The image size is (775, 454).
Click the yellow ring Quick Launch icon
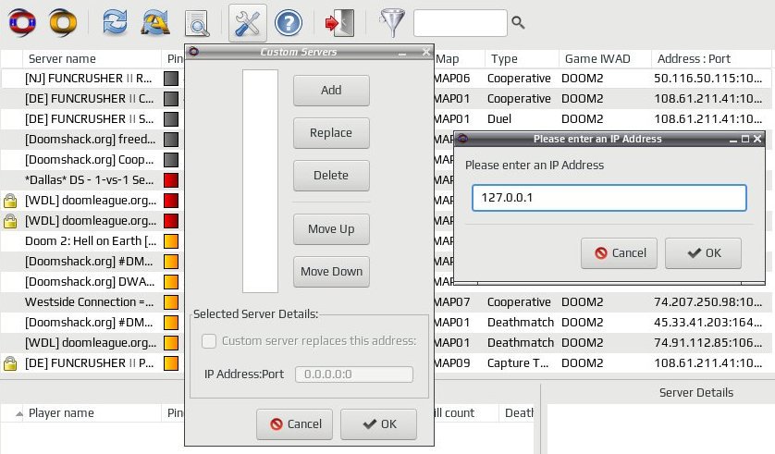[63, 22]
